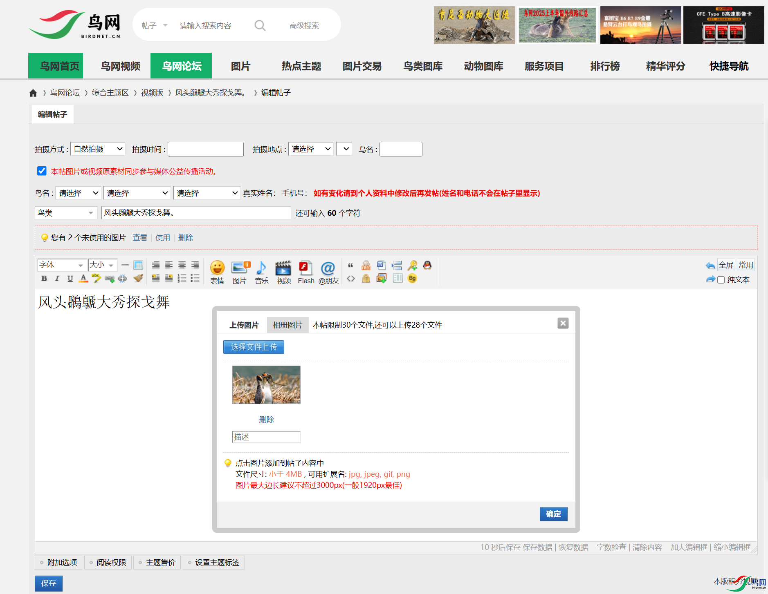Click 高级搜索 advanced search link
Image resolution: width=768 pixels, height=594 pixels.
304,25
